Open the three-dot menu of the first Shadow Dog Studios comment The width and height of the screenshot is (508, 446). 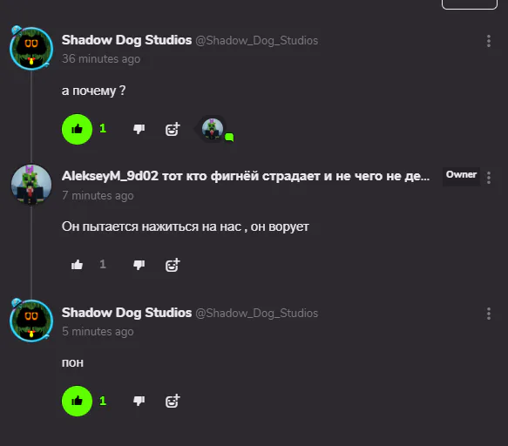pos(489,41)
